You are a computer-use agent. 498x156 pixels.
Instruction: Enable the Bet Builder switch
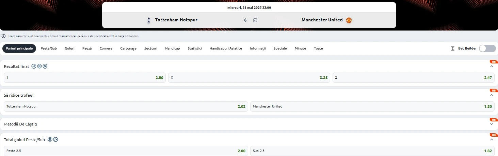pyautogui.click(x=487, y=48)
